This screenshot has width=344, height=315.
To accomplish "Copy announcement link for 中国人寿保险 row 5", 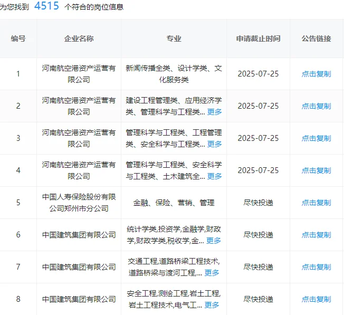I will coord(316,203).
